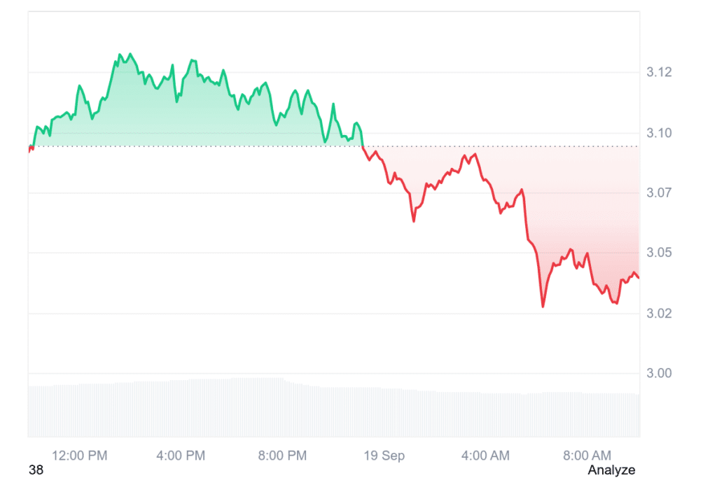Click the 3.00 price axis label
Screen dimensions: 717x478
pos(659,373)
